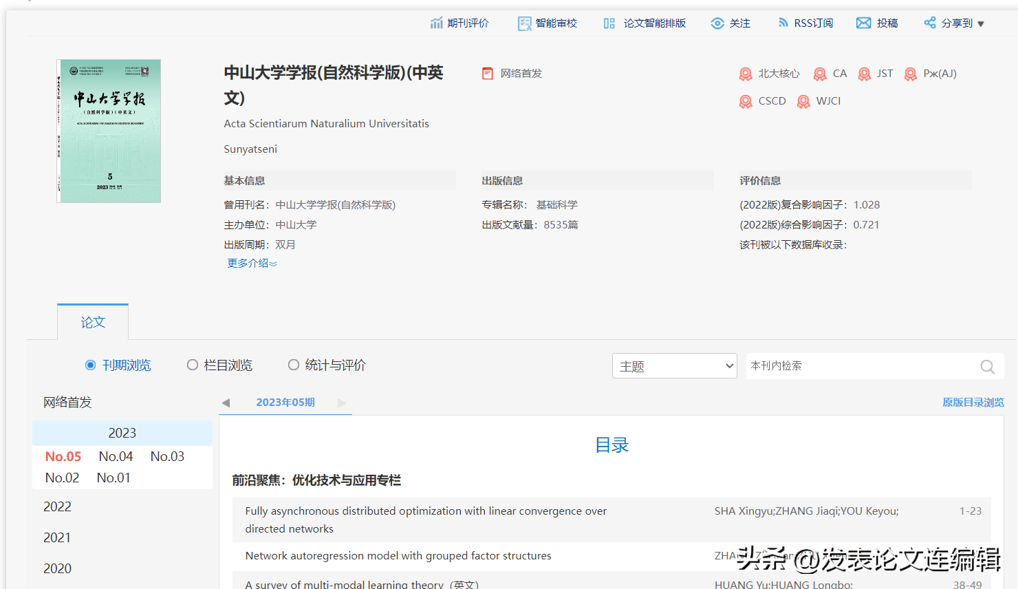
Task: Select issue No.05
Action: (x=63, y=456)
